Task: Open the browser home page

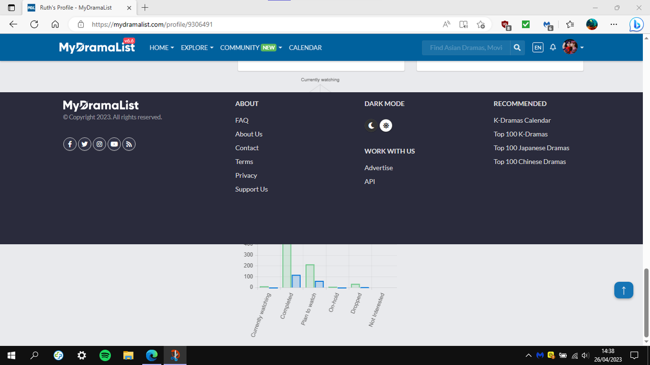Action: (55, 24)
